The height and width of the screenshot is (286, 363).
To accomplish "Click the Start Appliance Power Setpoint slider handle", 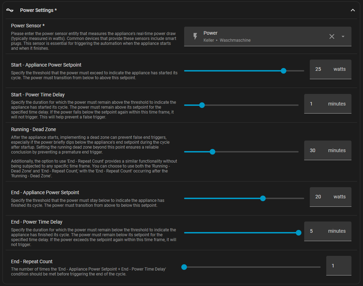I will pos(284,71).
